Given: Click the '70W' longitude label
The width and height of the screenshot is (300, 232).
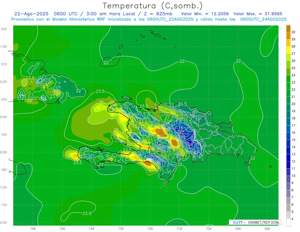Looking at the screenshot, I should [209, 228].
